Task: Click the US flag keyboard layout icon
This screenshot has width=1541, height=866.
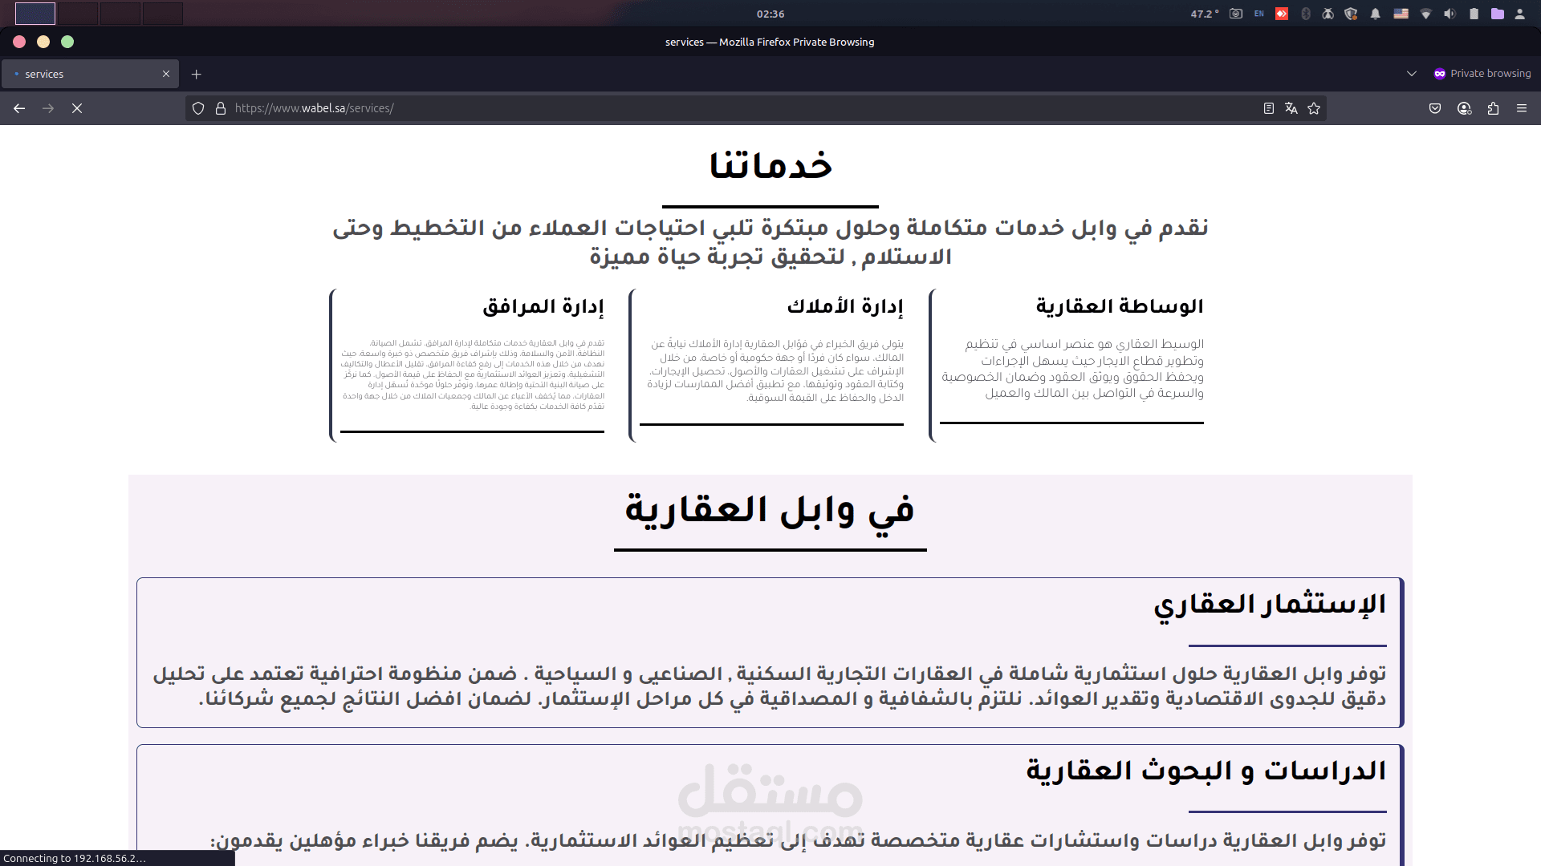Action: click(x=1401, y=14)
